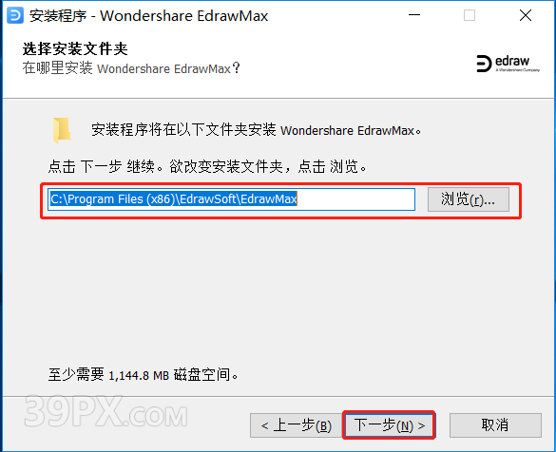Click the edraw brand logo
556x452 pixels.
pos(508,64)
